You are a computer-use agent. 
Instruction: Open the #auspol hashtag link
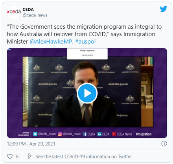click(x=85, y=42)
